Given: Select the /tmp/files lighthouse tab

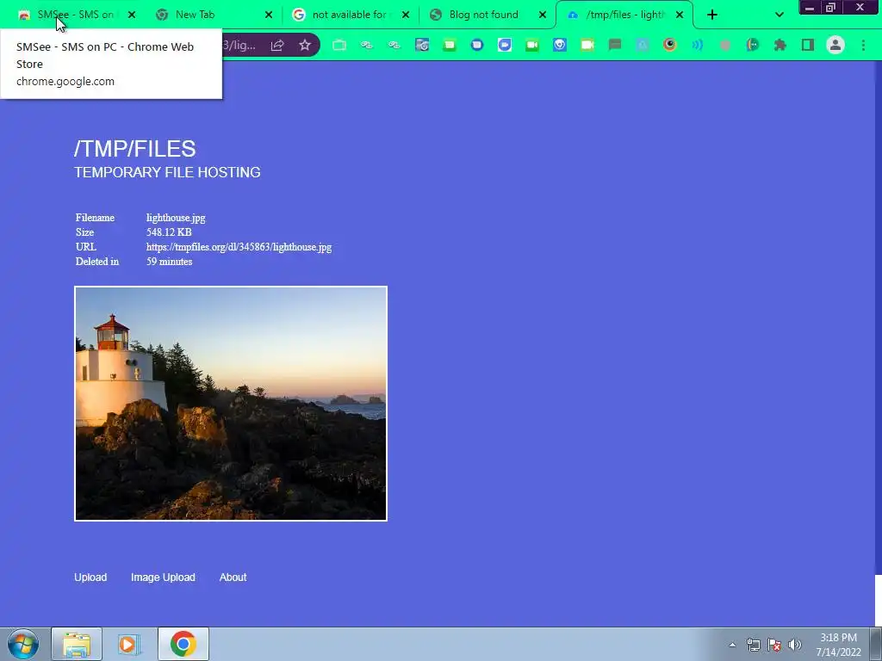Looking at the screenshot, I should point(625,15).
